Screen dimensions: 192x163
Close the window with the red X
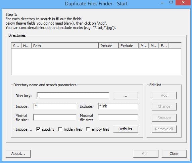click(183, 2)
